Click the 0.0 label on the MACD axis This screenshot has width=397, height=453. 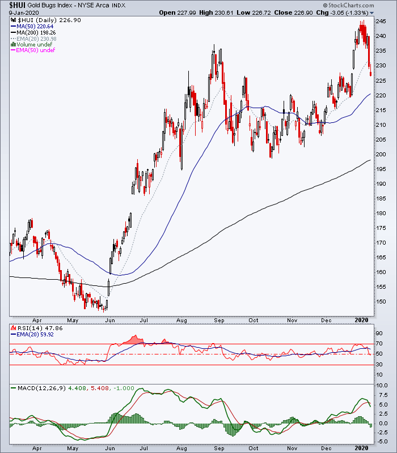click(x=383, y=423)
